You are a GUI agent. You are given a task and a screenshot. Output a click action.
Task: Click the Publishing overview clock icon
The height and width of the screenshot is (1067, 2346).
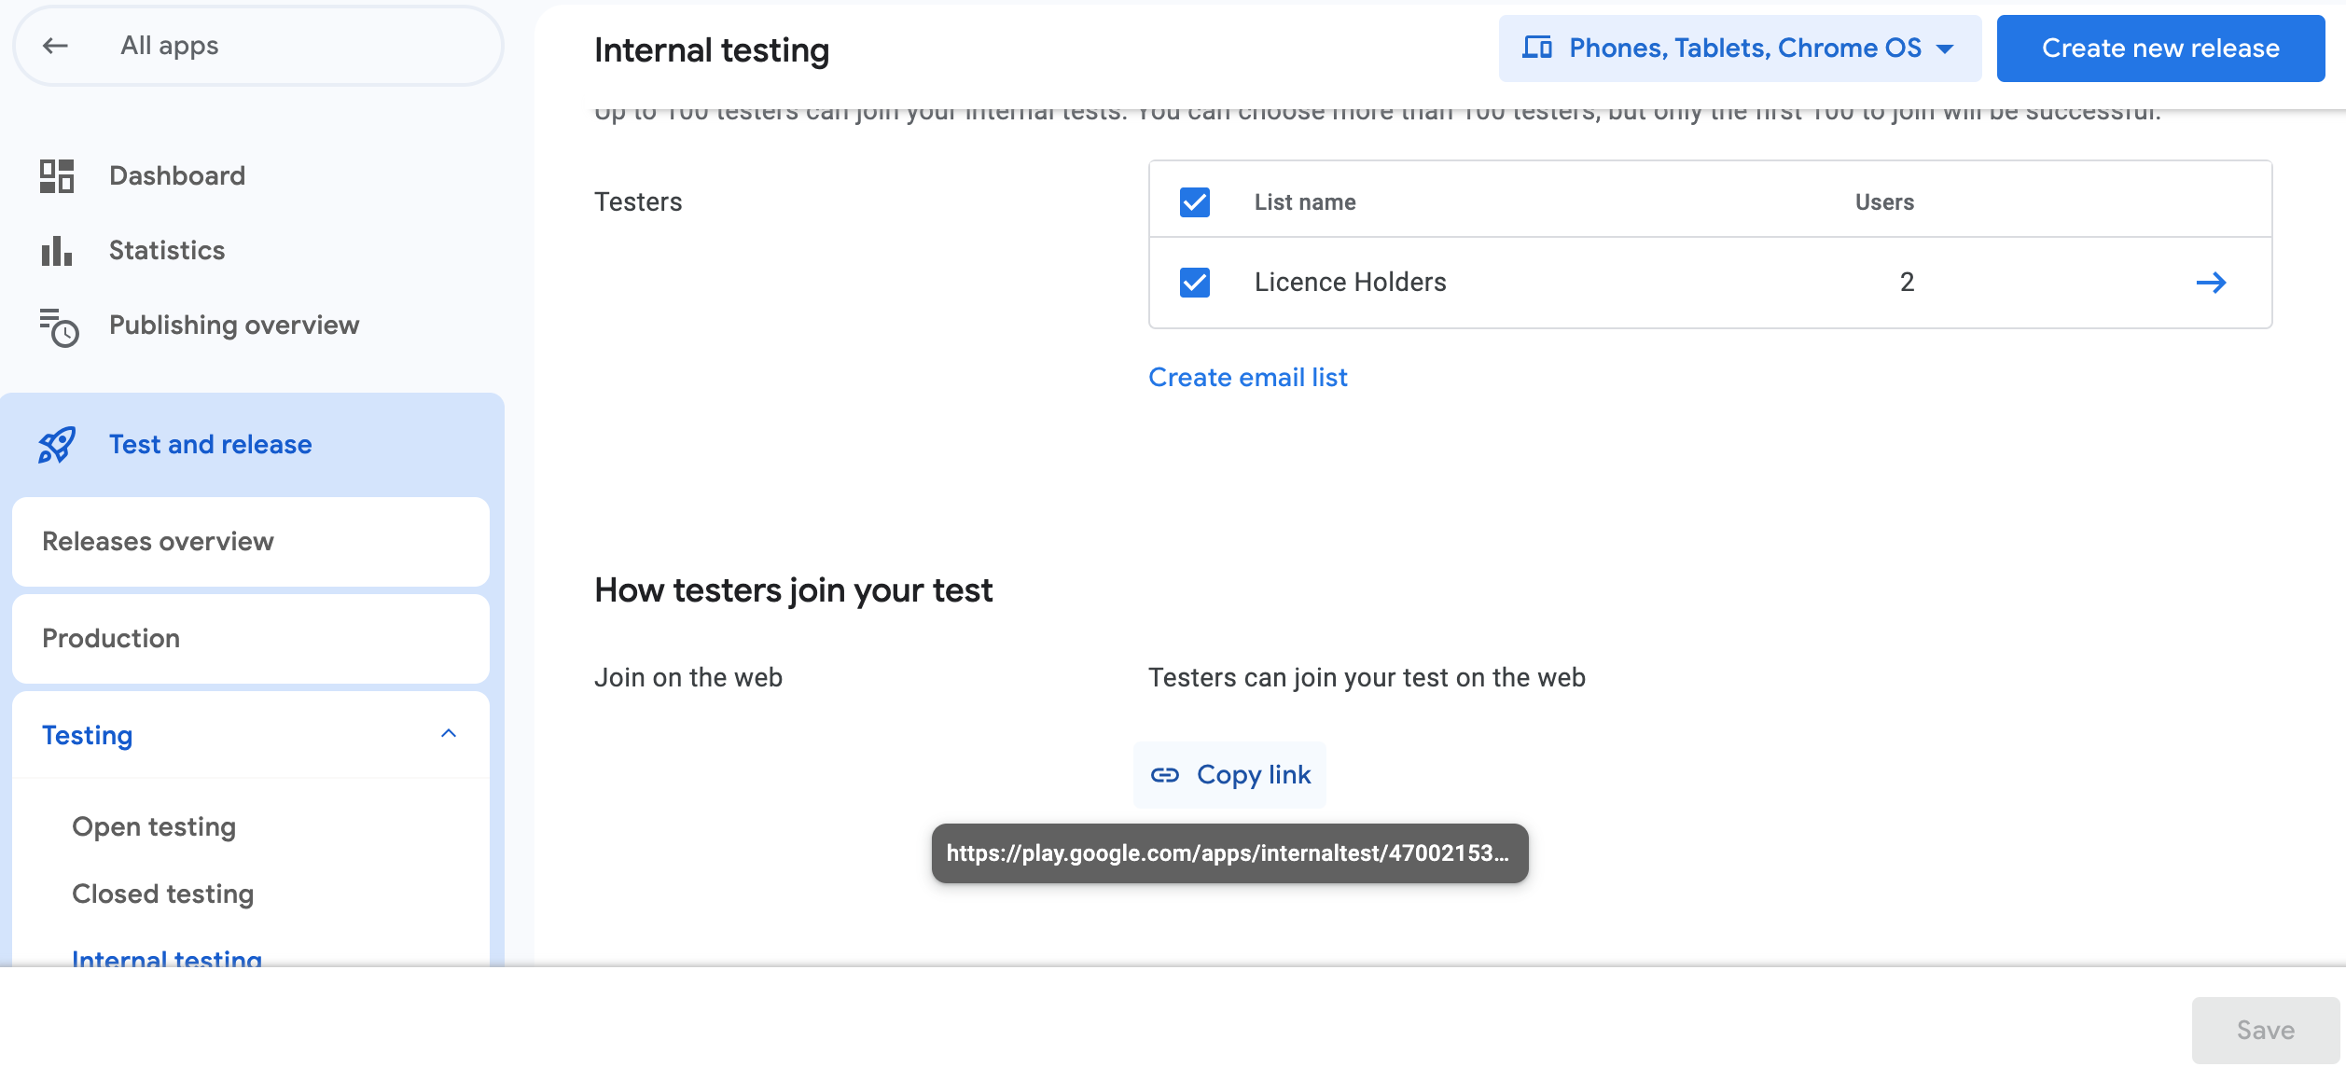coord(58,326)
